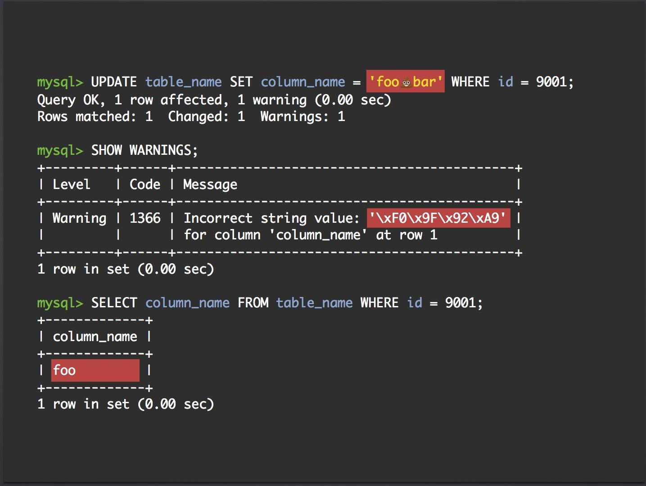Click the UPDATE keyword in first query
The image size is (646, 486).
114,81
